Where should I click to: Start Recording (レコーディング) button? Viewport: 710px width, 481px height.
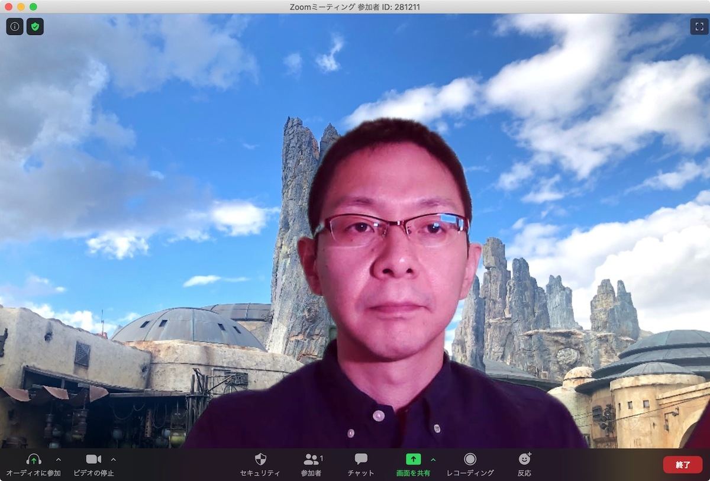pyautogui.click(x=470, y=464)
